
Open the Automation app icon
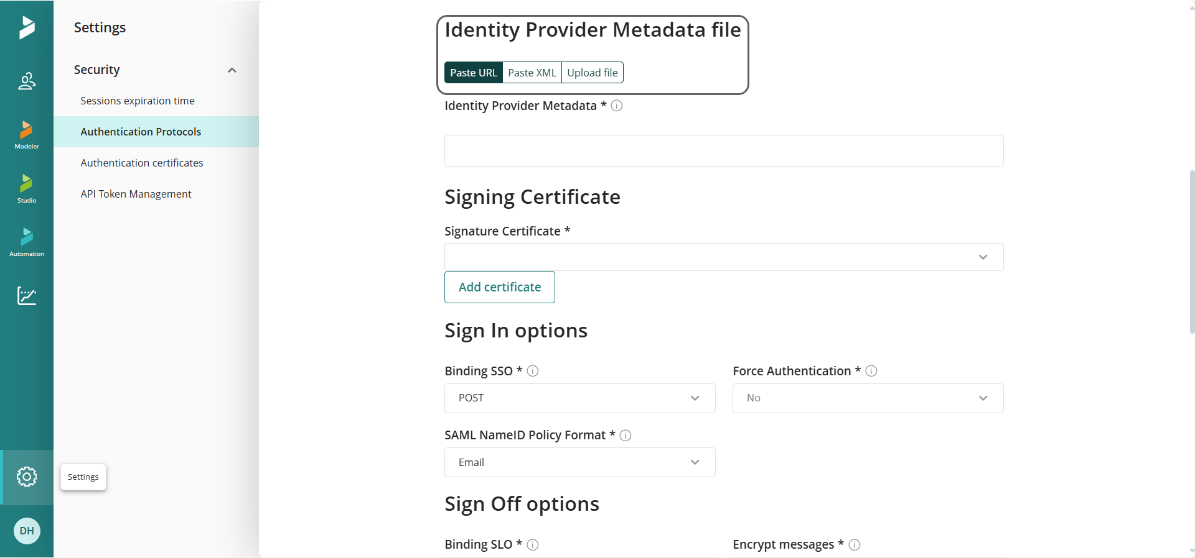click(27, 242)
